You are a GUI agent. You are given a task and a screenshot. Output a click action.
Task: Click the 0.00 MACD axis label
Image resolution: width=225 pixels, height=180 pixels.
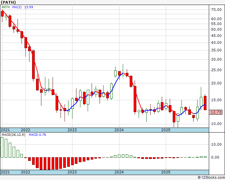215,157
